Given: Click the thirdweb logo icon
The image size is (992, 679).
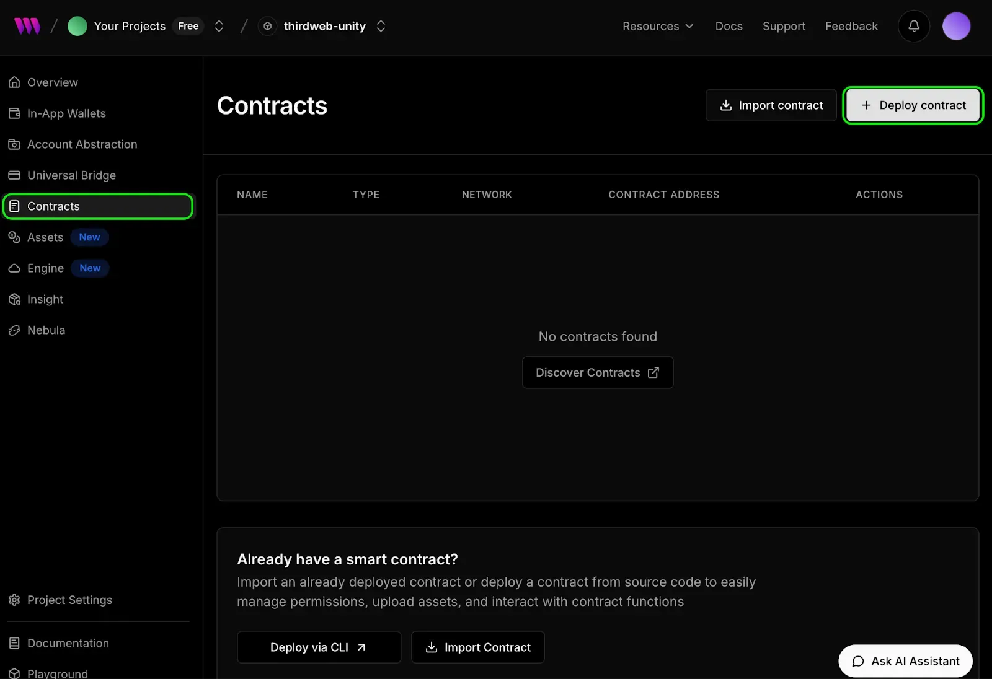Looking at the screenshot, I should click(27, 26).
